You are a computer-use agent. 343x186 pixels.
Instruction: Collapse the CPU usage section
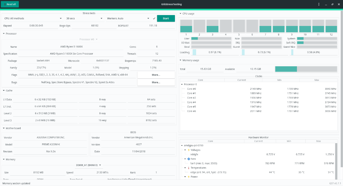[180, 14]
